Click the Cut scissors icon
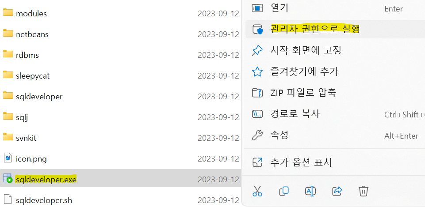Screen dimensions: 425x207 coord(257,191)
